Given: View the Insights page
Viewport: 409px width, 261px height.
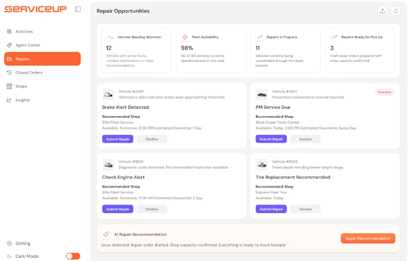Looking at the screenshot, I should (43, 100).
